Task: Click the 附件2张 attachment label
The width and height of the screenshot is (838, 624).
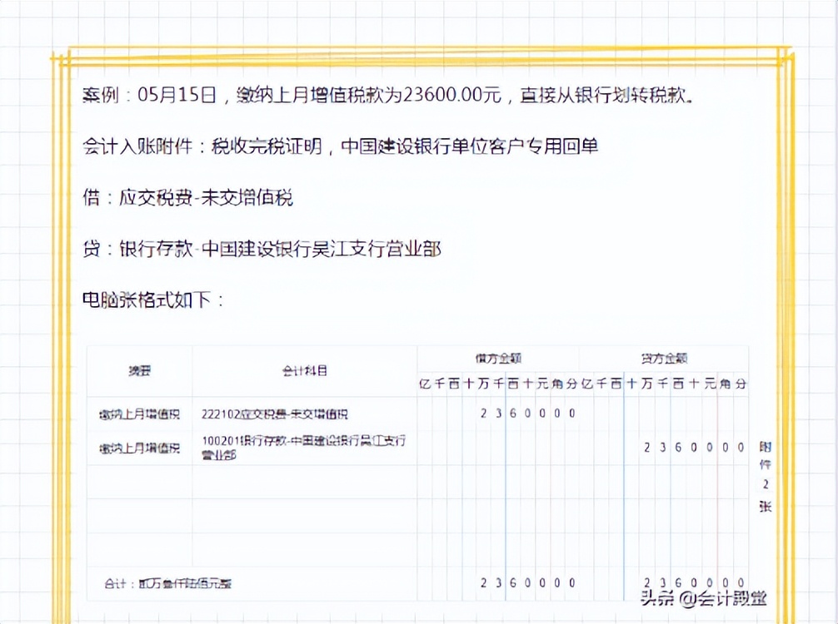Action: pos(763,474)
